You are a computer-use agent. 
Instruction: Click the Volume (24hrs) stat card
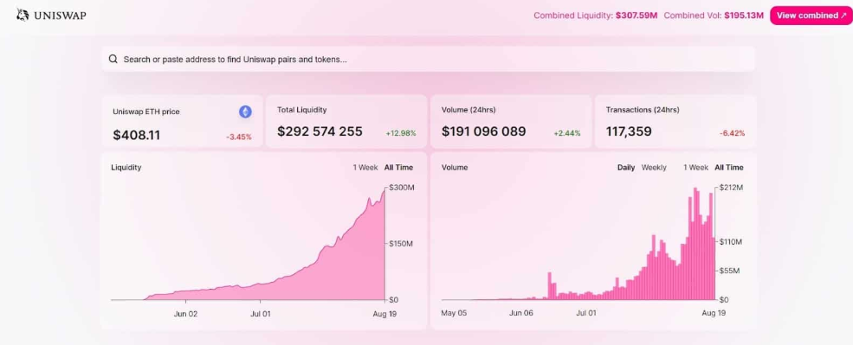coord(511,122)
